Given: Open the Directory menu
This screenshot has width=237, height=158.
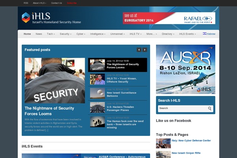Looking at the screenshot, I should point(168,34).
